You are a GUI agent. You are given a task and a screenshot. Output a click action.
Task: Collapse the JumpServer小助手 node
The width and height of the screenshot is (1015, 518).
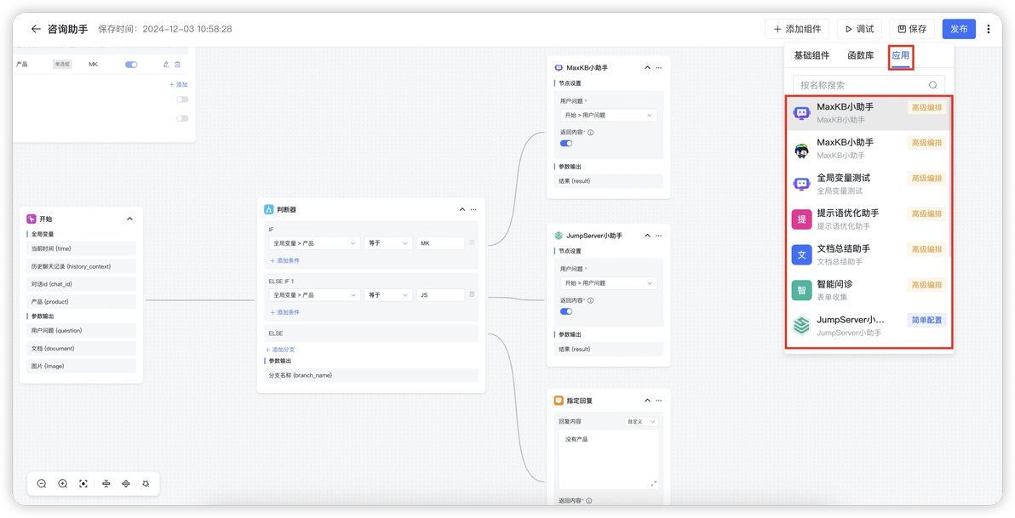646,236
